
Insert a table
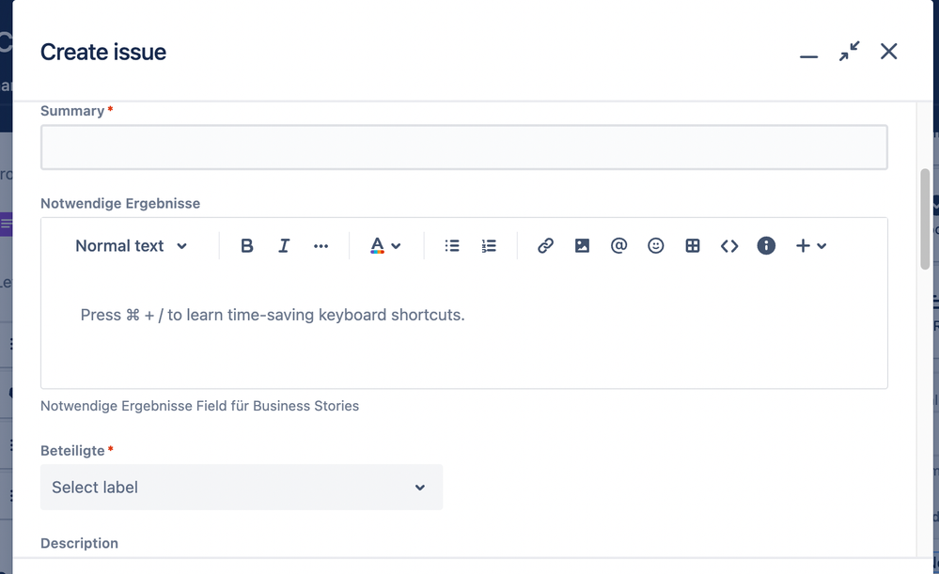[x=693, y=245]
